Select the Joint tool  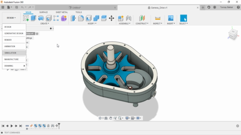[128, 18]
